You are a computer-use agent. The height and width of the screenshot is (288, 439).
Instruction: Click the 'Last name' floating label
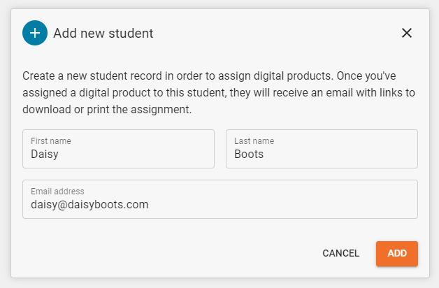(254, 141)
